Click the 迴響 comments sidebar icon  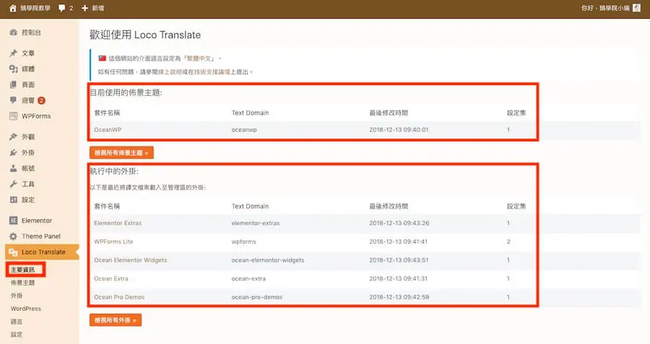14,100
